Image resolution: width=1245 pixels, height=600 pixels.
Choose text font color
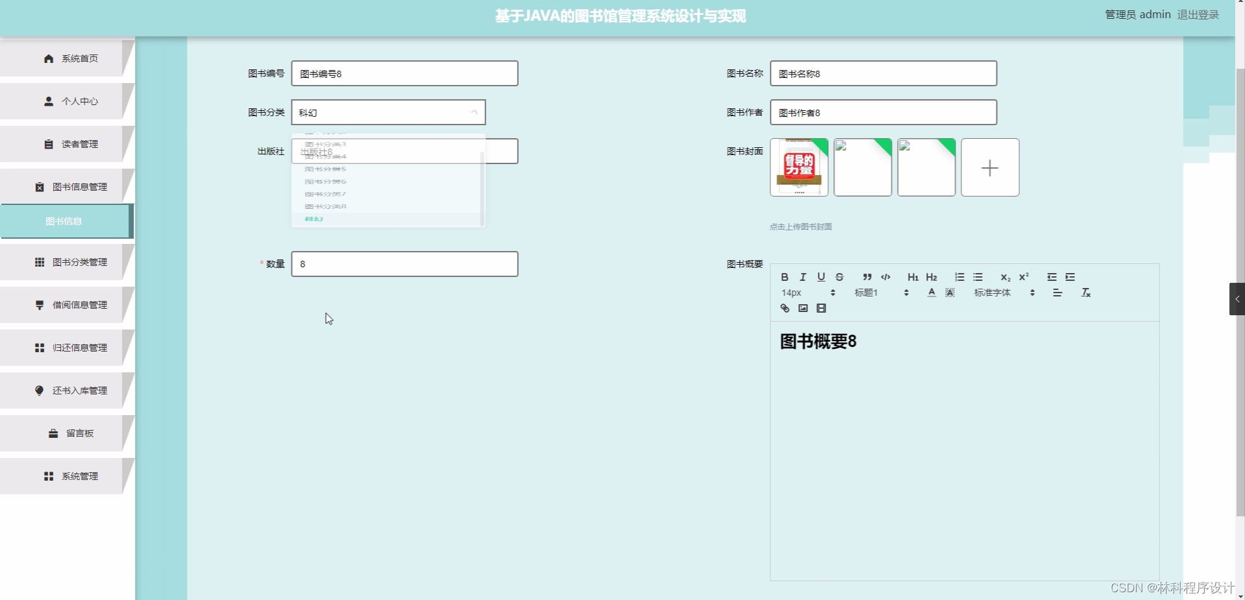[931, 293]
